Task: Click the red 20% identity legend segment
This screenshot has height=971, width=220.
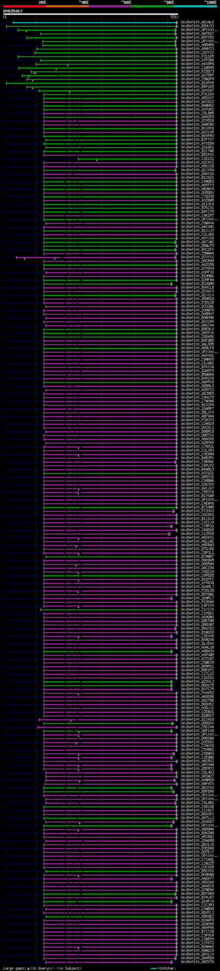Action: [24, 6]
